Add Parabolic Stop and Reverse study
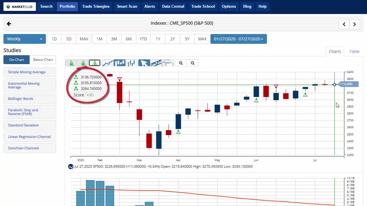The height and width of the screenshot is (206, 367). [30, 112]
